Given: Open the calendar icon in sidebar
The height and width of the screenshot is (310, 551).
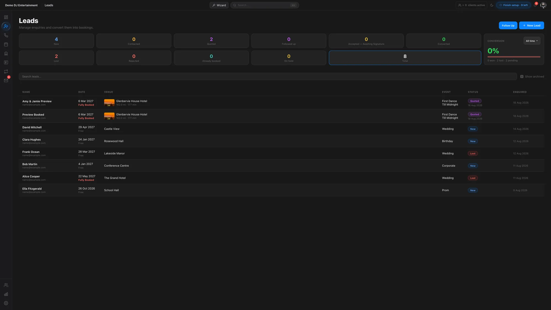Looking at the screenshot, I should coord(6,44).
